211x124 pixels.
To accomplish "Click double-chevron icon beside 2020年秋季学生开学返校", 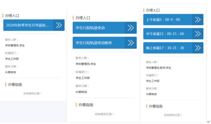I will point(59,25).
